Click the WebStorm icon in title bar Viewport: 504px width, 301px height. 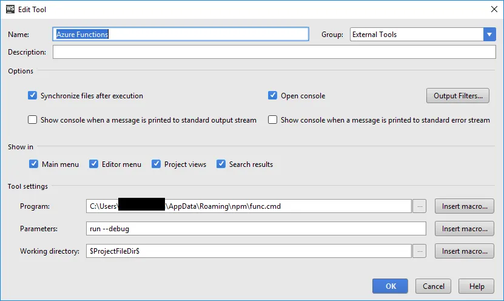click(x=10, y=9)
